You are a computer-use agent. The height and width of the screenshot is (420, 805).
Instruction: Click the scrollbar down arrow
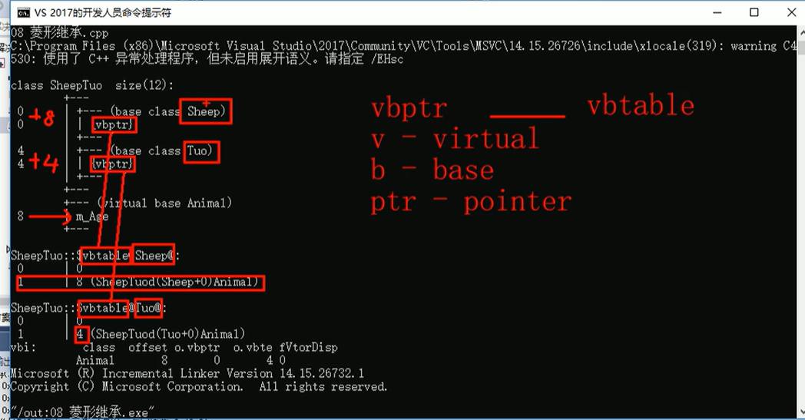coord(801,412)
